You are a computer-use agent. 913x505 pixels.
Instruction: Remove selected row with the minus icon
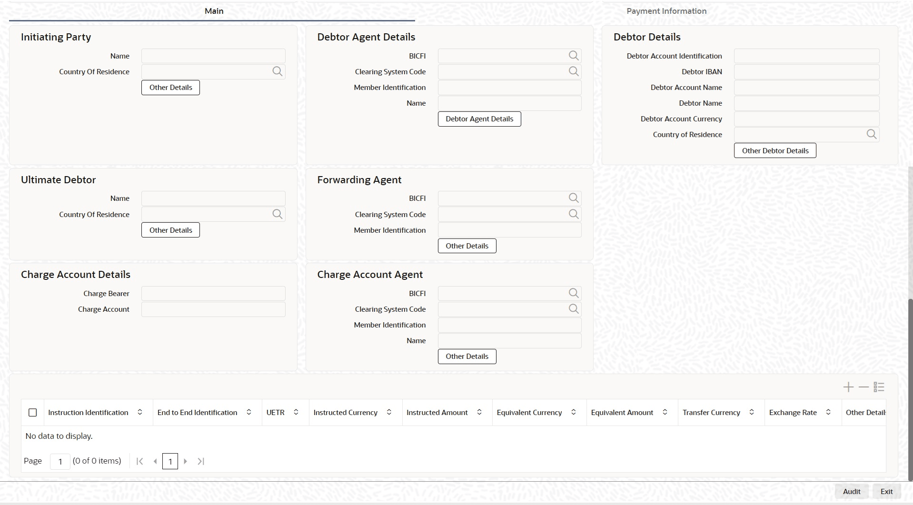863,387
